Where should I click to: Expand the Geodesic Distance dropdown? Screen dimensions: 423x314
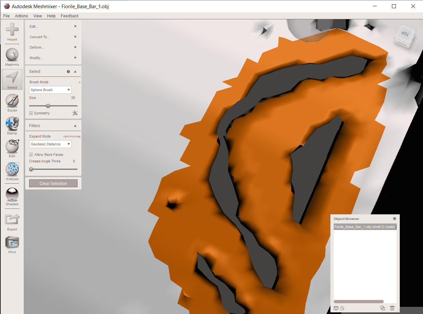(x=50, y=144)
